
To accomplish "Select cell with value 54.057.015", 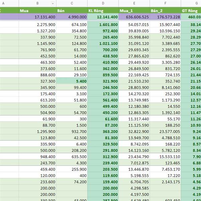I will point(134,24).
